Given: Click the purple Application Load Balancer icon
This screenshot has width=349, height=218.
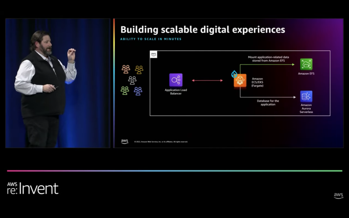Looking at the screenshot, I should pyautogui.click(x=176, y=80).
